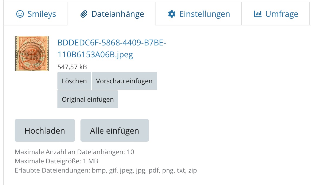This screenshot has height=185, width=311.
Task: Click the bar chart poll icon
Action: (x=258, y=14)
